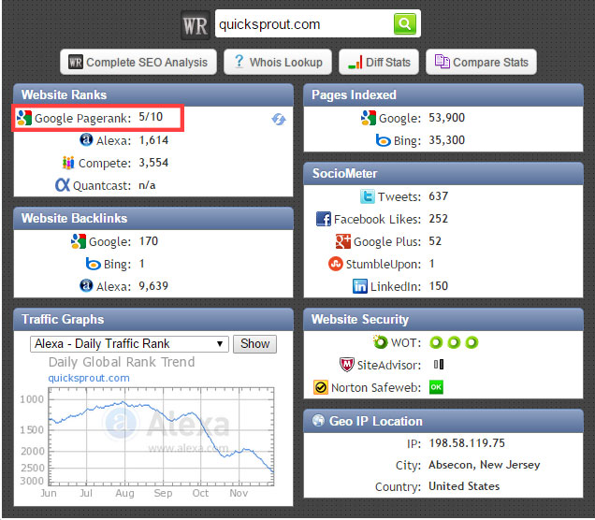Click the Google Plus icon

[x=343, y=241]
